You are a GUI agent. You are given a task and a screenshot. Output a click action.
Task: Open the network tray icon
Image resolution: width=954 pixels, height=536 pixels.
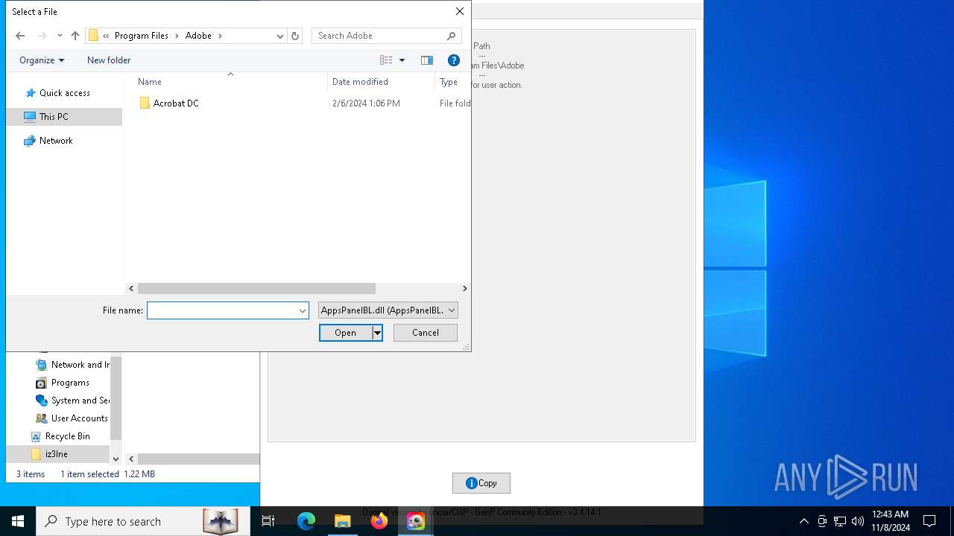pyautogui.click(x=840, y=521)
